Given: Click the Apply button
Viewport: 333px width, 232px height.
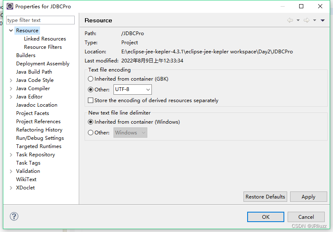Looking at the screenshot, I should click(308, 197).
